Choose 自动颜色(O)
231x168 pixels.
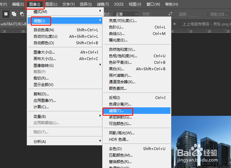[65, 43]
